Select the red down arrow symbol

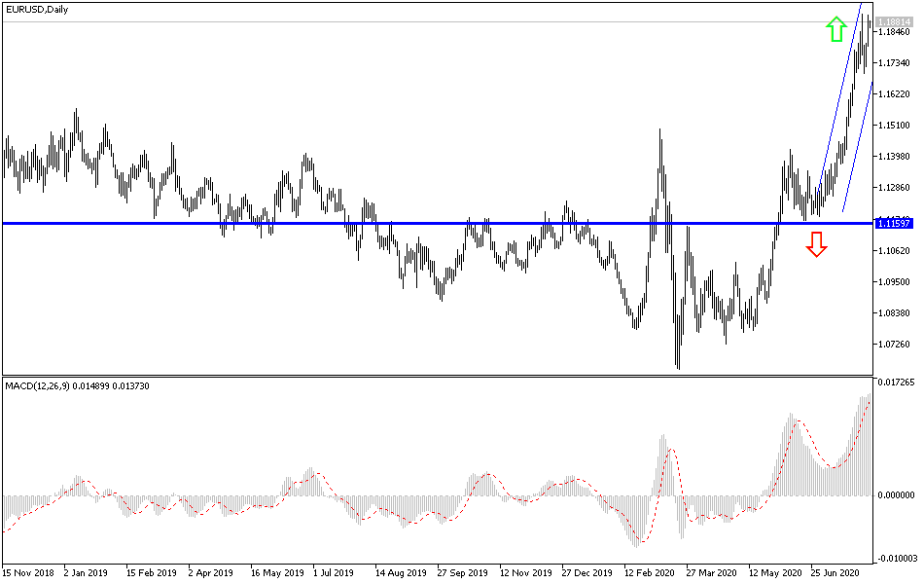tap(816, 244)
